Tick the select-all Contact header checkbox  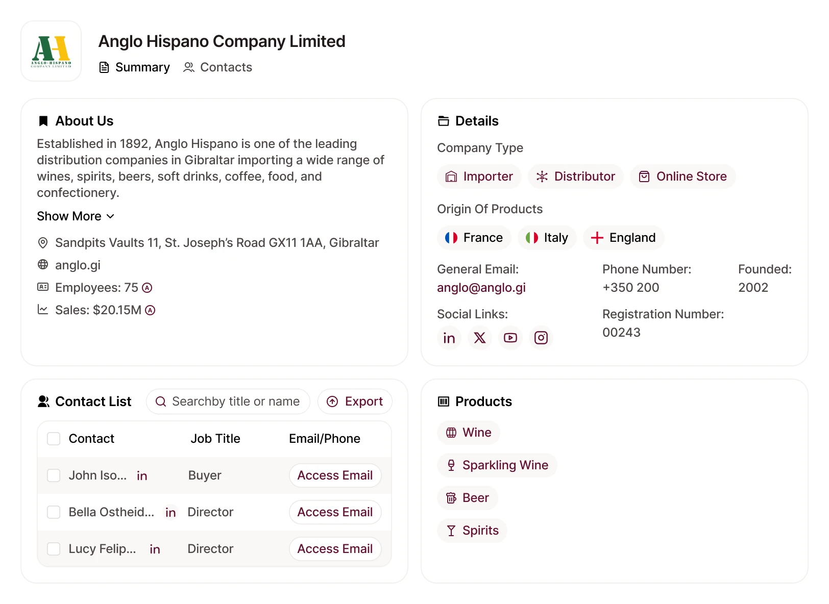[54, 439]
